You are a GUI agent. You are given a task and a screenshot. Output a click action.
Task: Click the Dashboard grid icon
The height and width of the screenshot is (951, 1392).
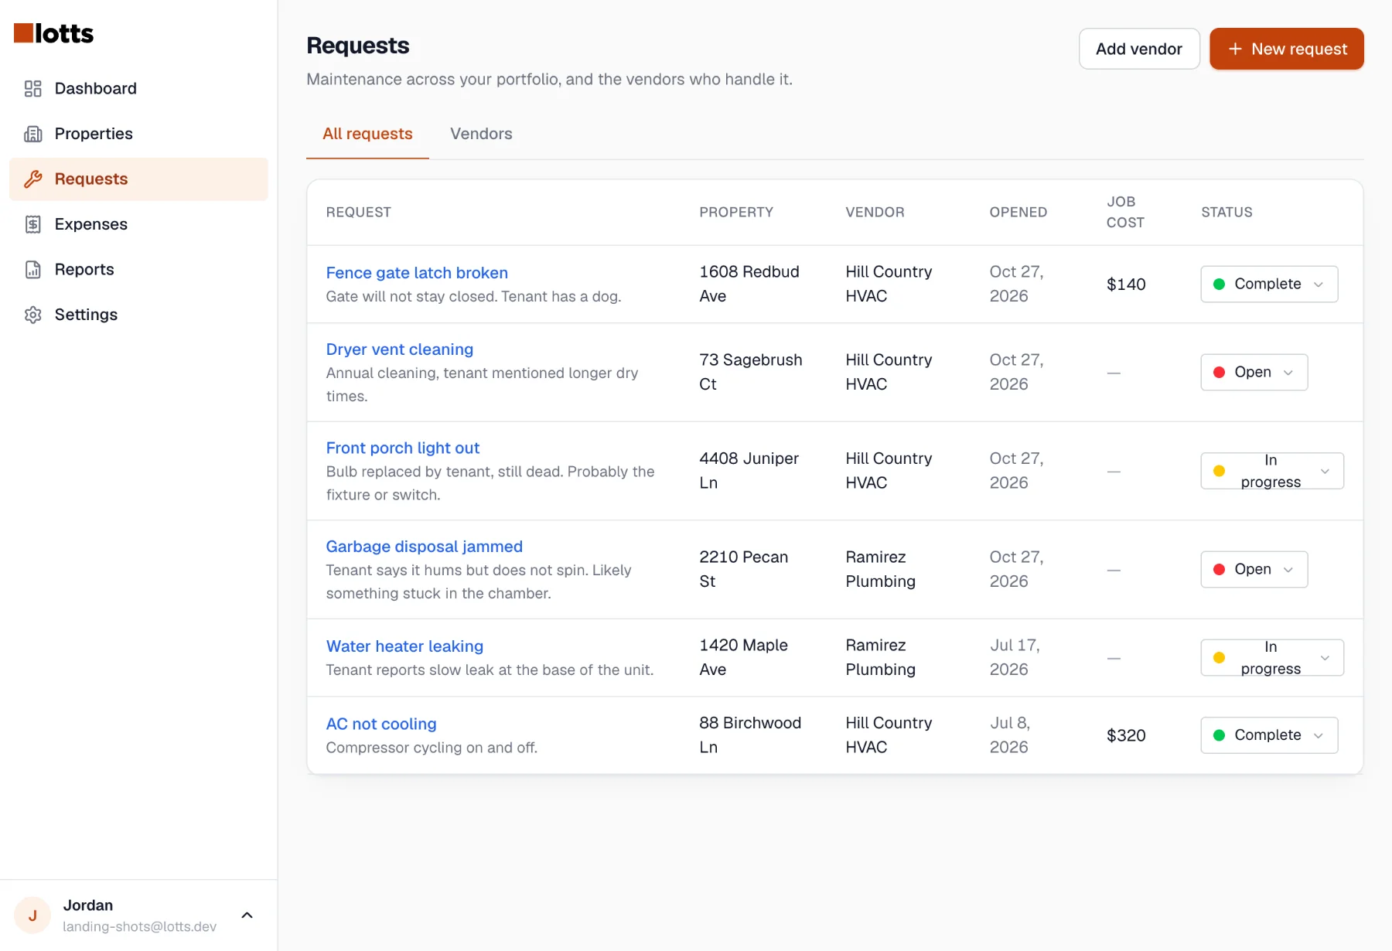[32, 89]
